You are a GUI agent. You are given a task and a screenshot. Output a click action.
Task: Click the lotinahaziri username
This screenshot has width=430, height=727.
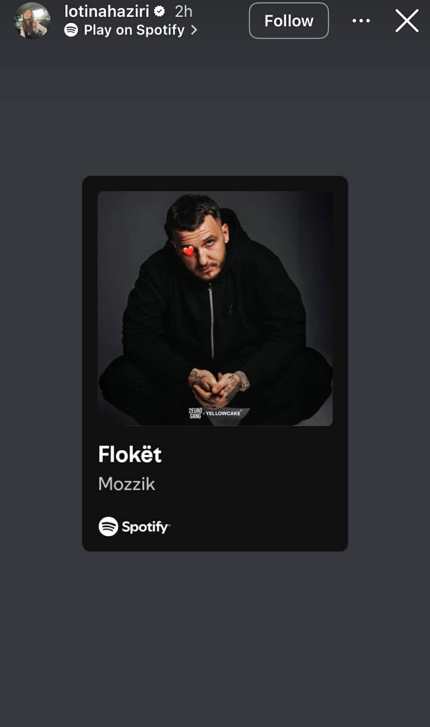tap(107, 11)
